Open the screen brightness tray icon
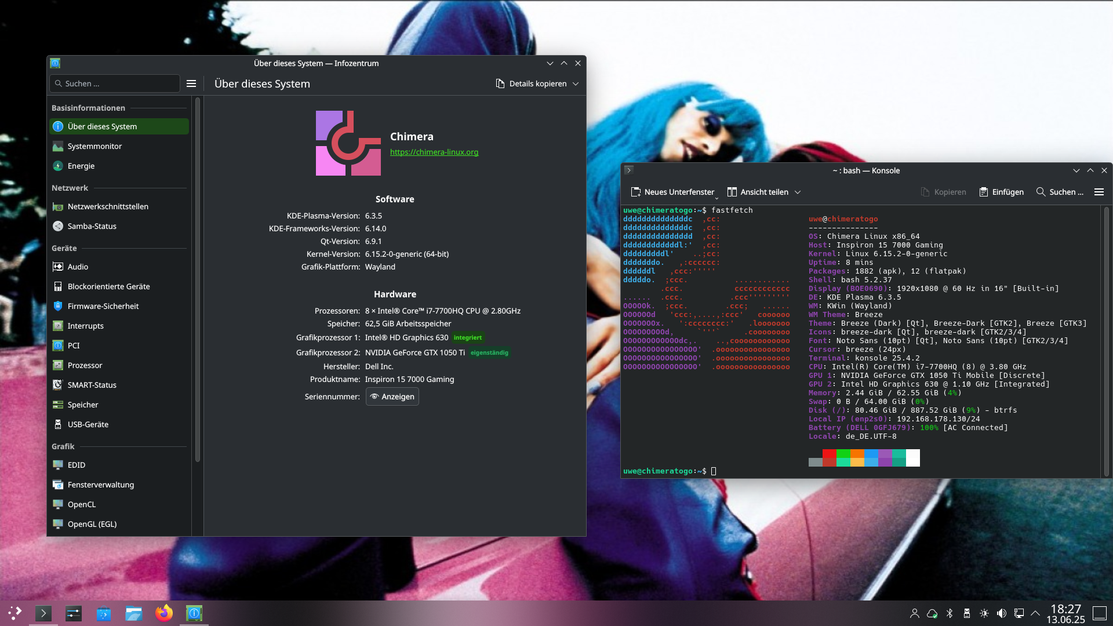 (984, 613)
